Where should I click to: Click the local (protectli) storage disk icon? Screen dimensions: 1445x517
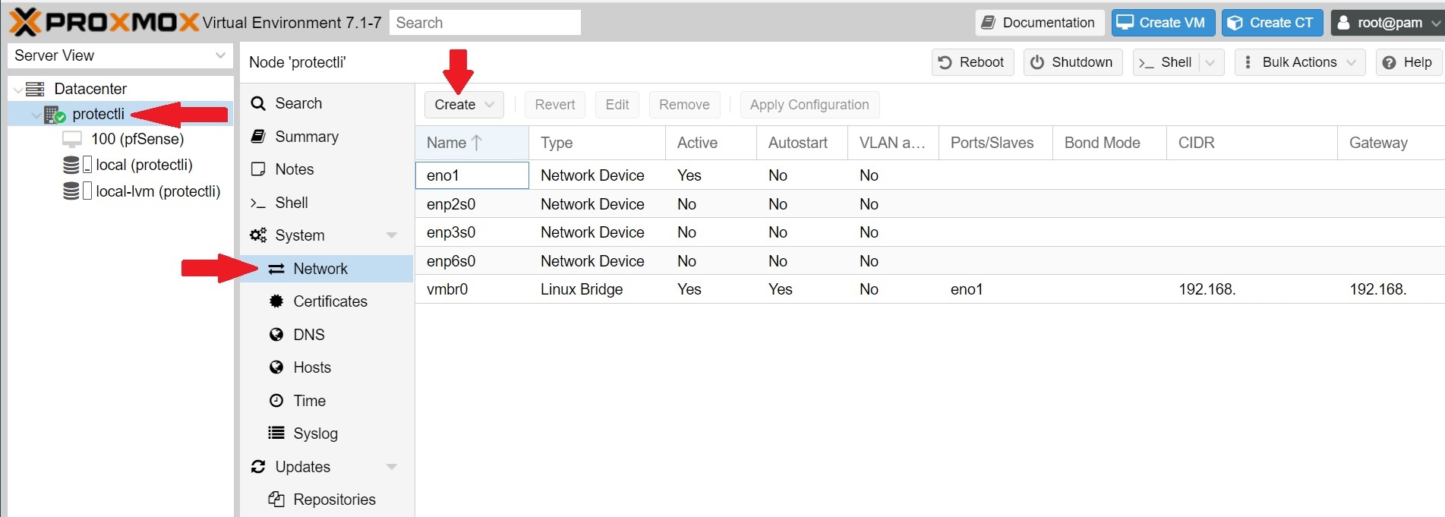coord(71,165)
